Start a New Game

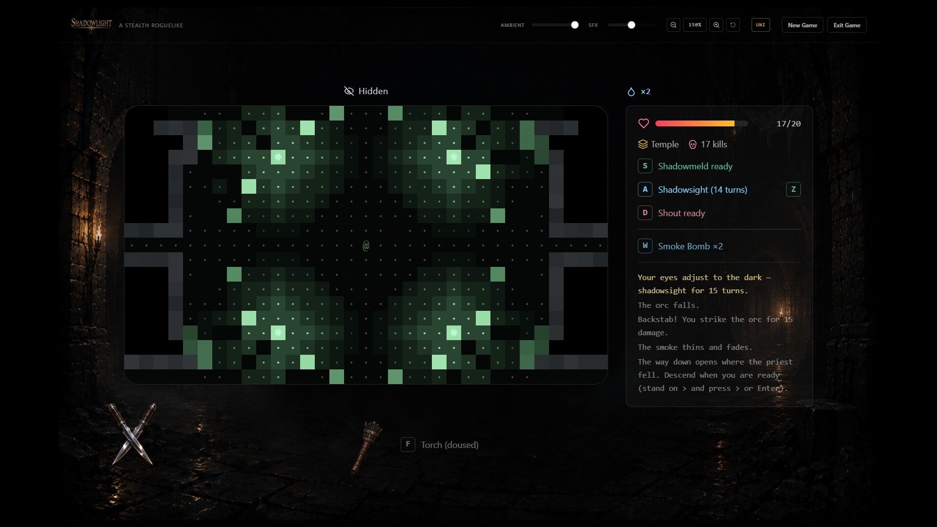(x=802, y=25)
